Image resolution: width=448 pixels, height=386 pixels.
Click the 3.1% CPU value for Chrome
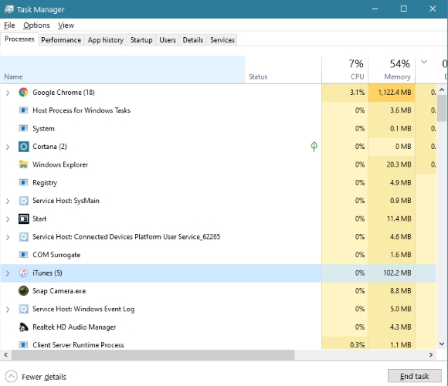[357, 93]
